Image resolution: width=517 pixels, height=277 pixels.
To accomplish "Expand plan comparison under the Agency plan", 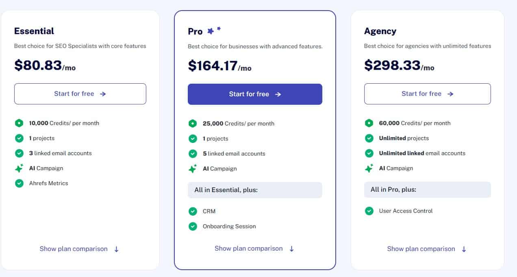I will click(x=427, y=249).
